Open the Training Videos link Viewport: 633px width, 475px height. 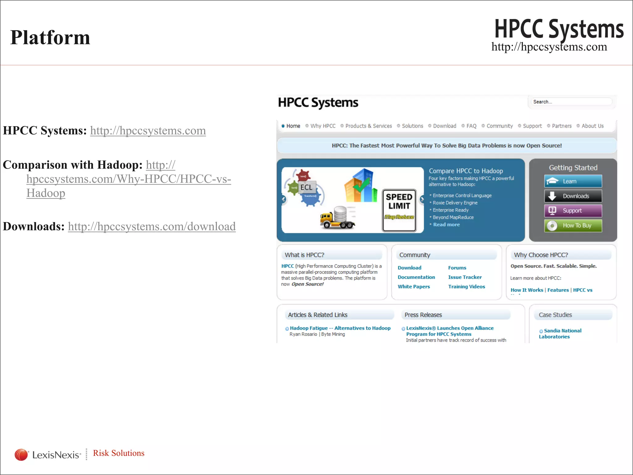point(466,287)
